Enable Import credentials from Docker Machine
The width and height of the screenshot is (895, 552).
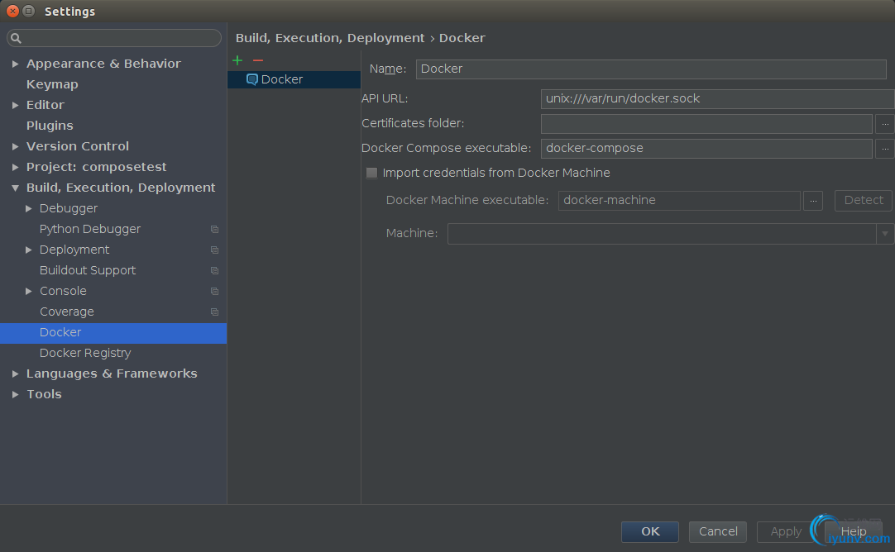[372, 174]
